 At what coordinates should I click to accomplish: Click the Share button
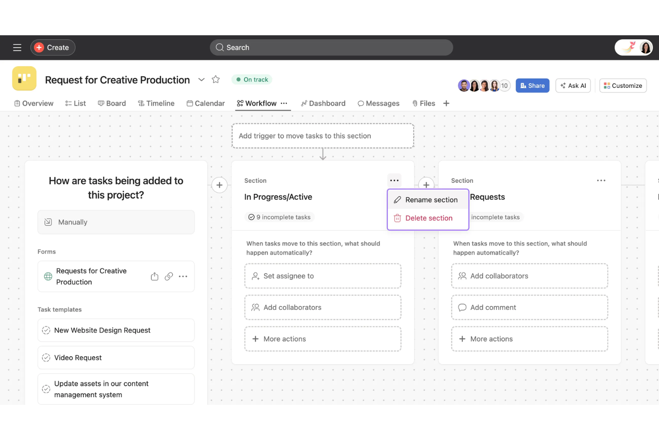click(x=533, y=85)
